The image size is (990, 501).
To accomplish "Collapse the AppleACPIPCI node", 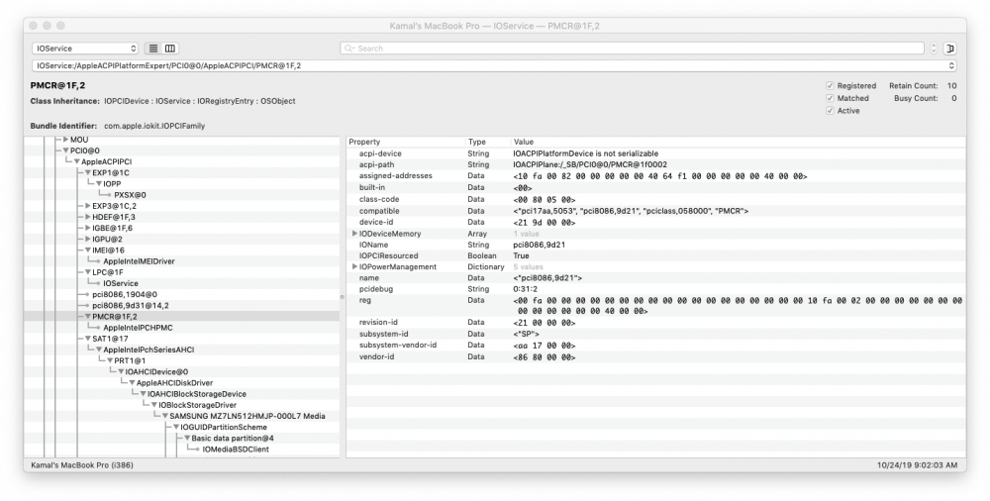I will pos(77,161).
